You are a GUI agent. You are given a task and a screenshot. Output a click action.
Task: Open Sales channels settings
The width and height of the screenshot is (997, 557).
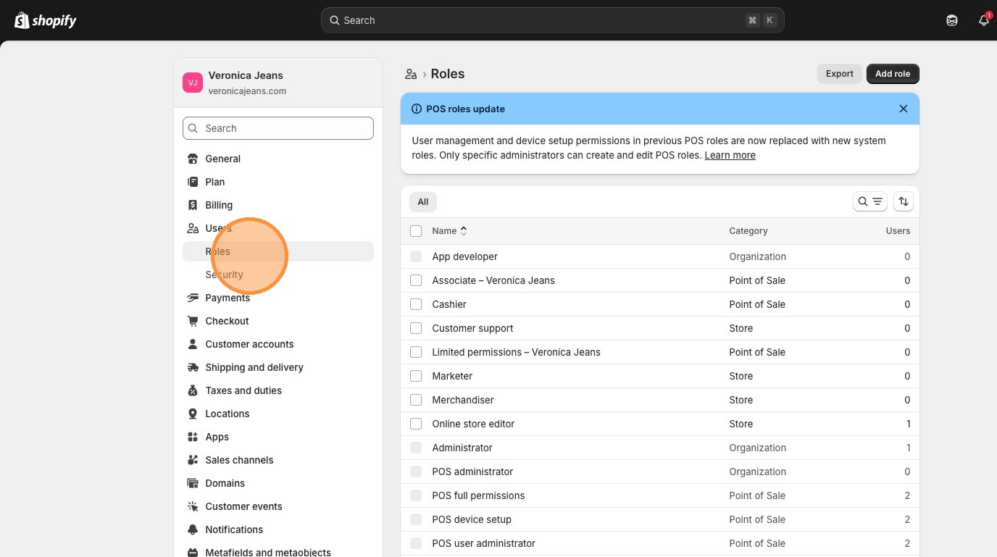[x=278, y=460]
